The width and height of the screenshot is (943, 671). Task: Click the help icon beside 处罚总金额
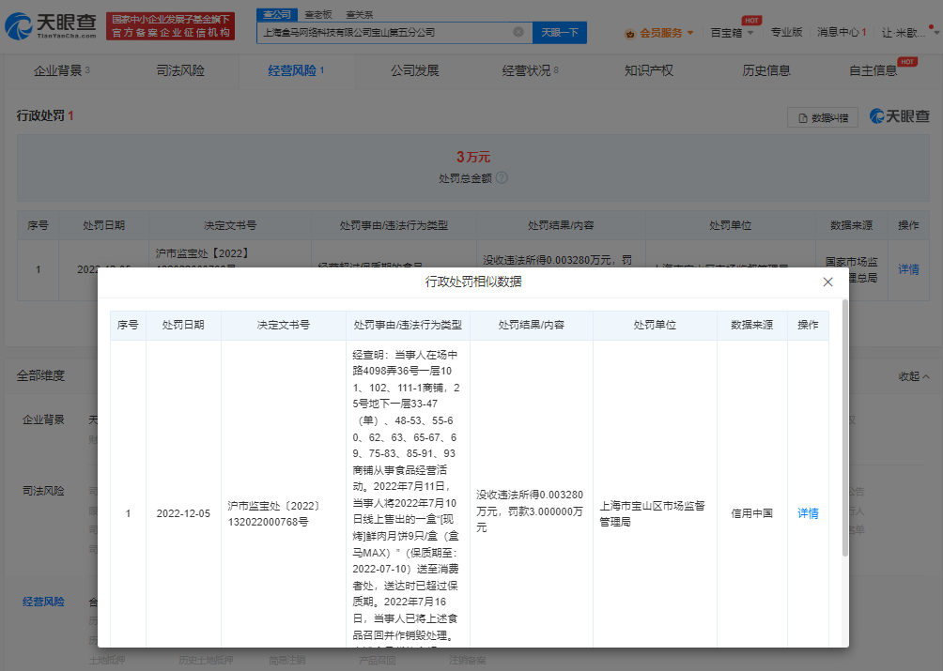pos(502,177)
